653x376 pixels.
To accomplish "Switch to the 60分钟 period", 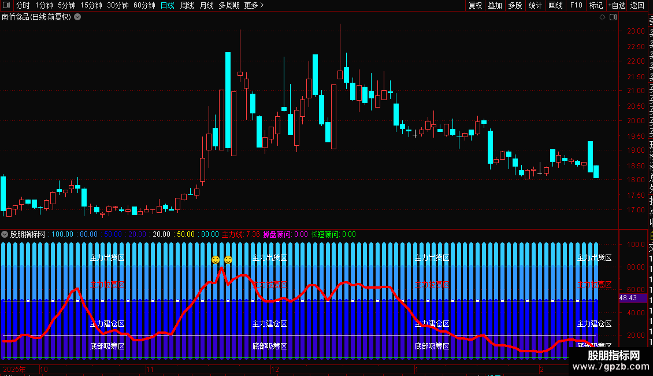I will 144,5.
